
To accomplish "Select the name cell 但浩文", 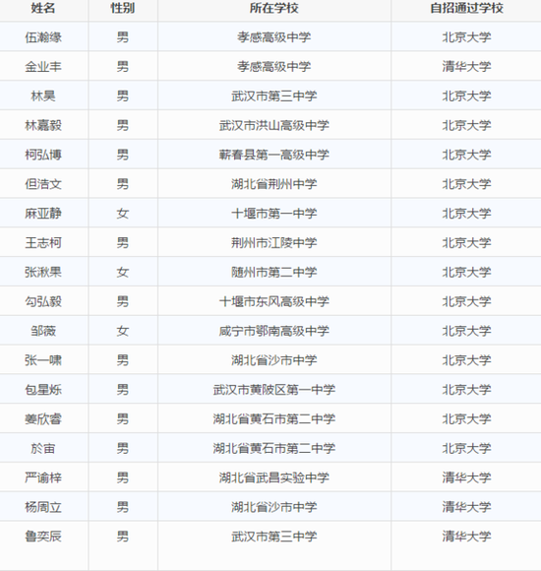I will coord(43,184).
